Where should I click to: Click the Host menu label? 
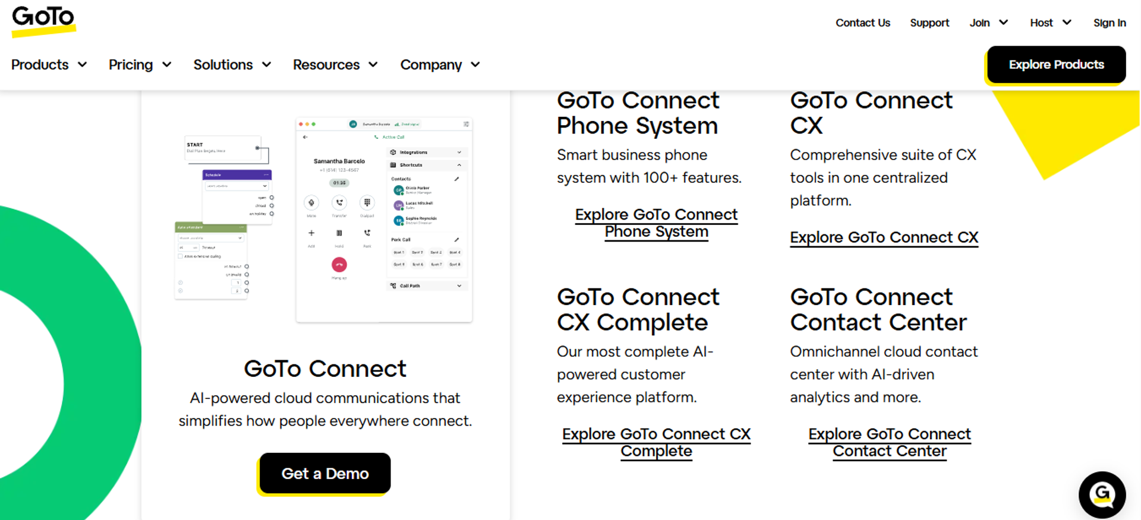tap(1041, 23)
